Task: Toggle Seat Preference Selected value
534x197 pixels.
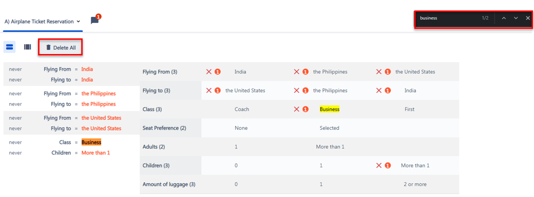Action: click(329, 128)
